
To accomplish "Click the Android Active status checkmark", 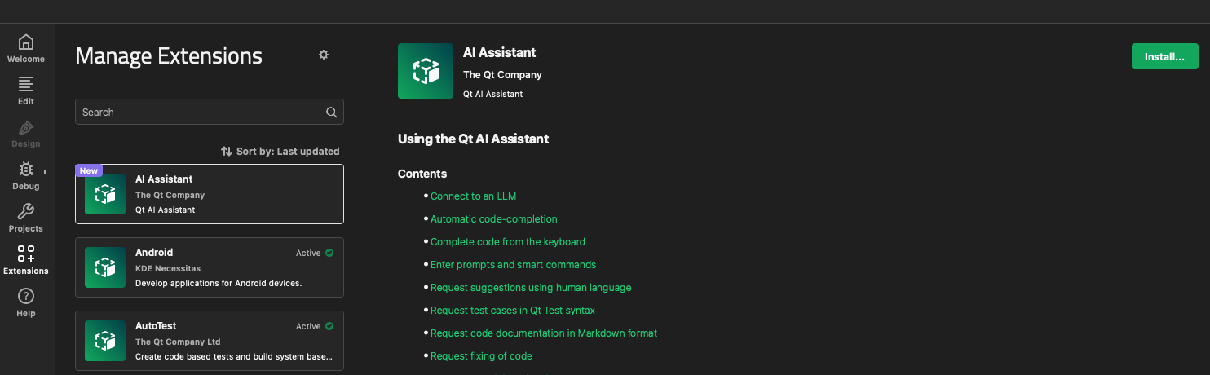I will pos(329,253).
